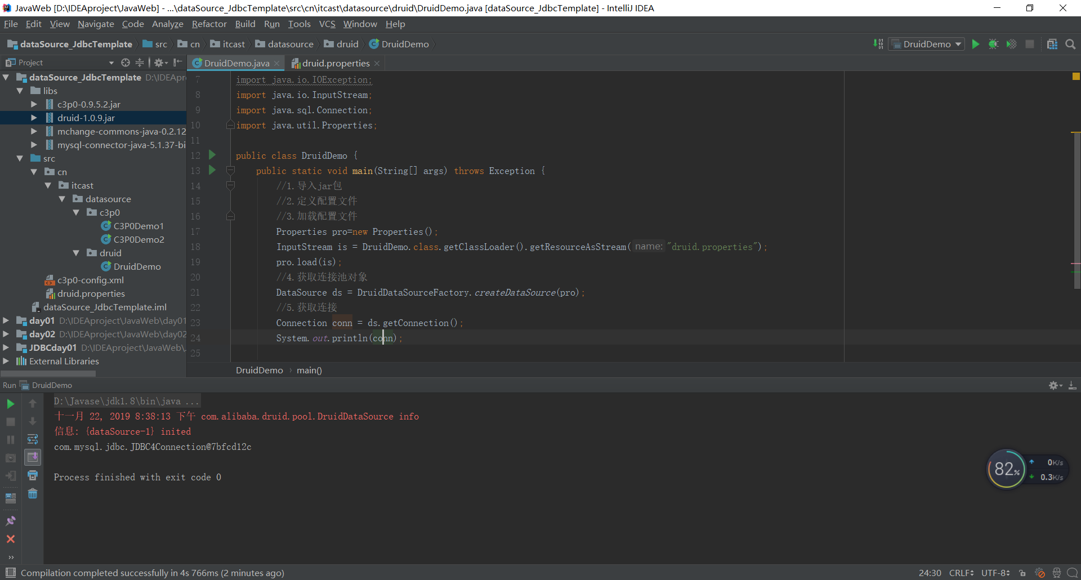This screenshot has width=1081, height=580.
Task: Open Project view mode dropdown
Action: click(x=111, y=63)
